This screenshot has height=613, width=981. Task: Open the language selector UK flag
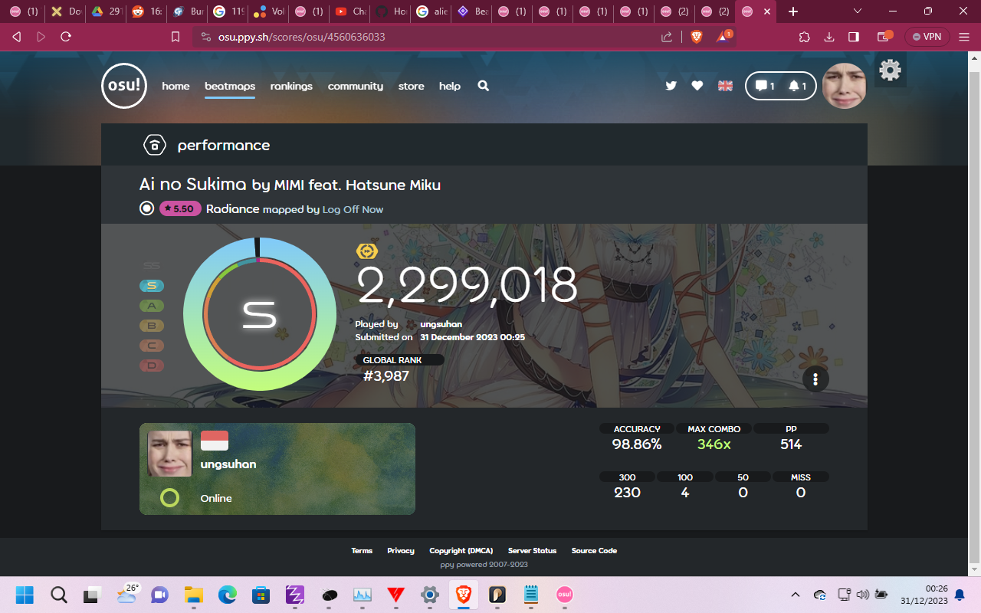725,86
